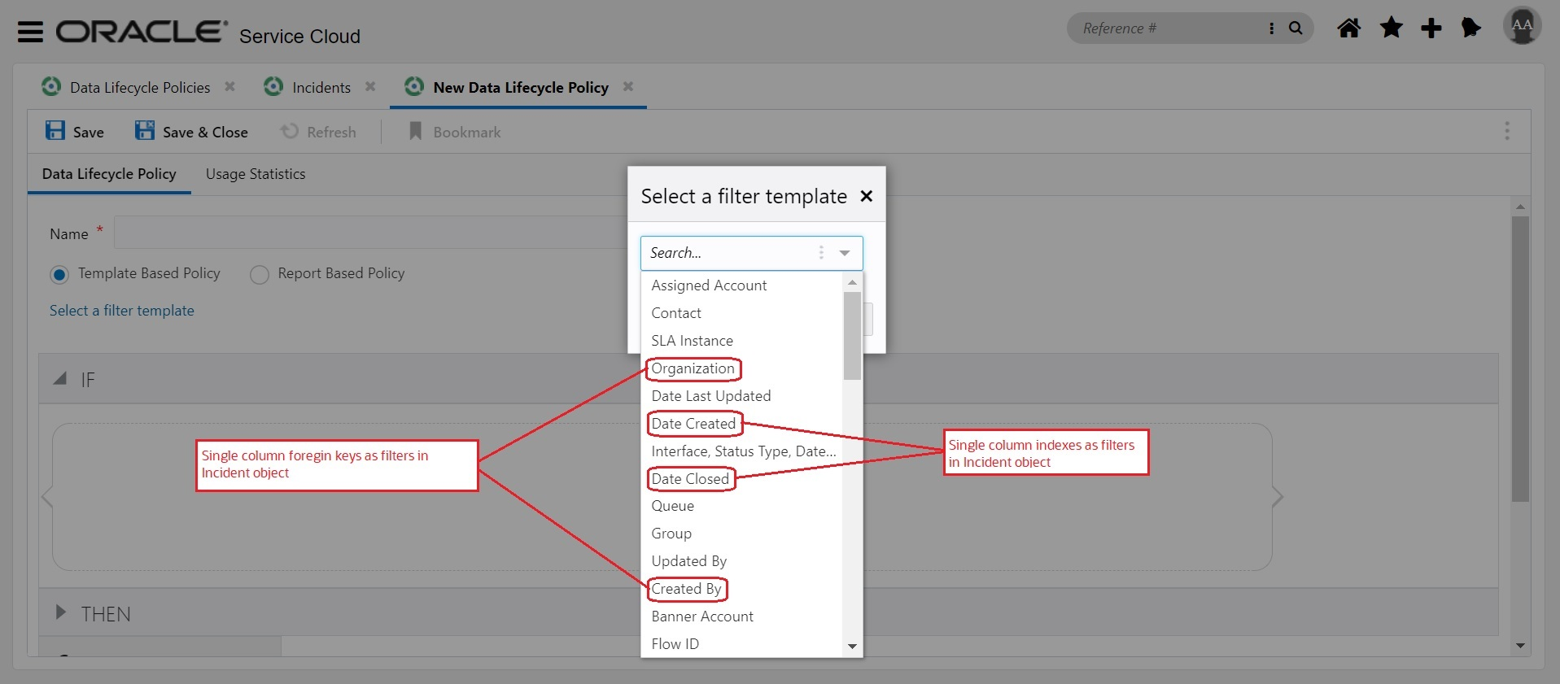This screenshot has width=1560, height=684.
Task: Select Template Based Policy radio button
Action: point(59,275)
